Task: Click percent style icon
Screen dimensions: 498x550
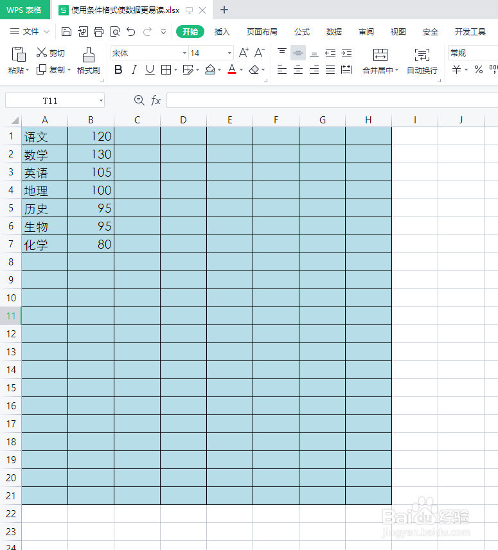Action: (478, 69)
